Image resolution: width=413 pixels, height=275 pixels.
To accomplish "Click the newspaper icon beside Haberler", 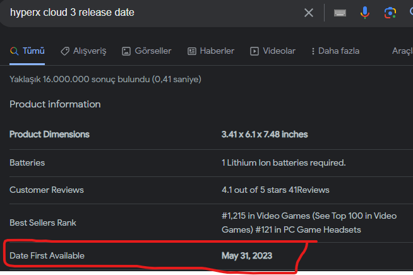I will click(192, 51).
